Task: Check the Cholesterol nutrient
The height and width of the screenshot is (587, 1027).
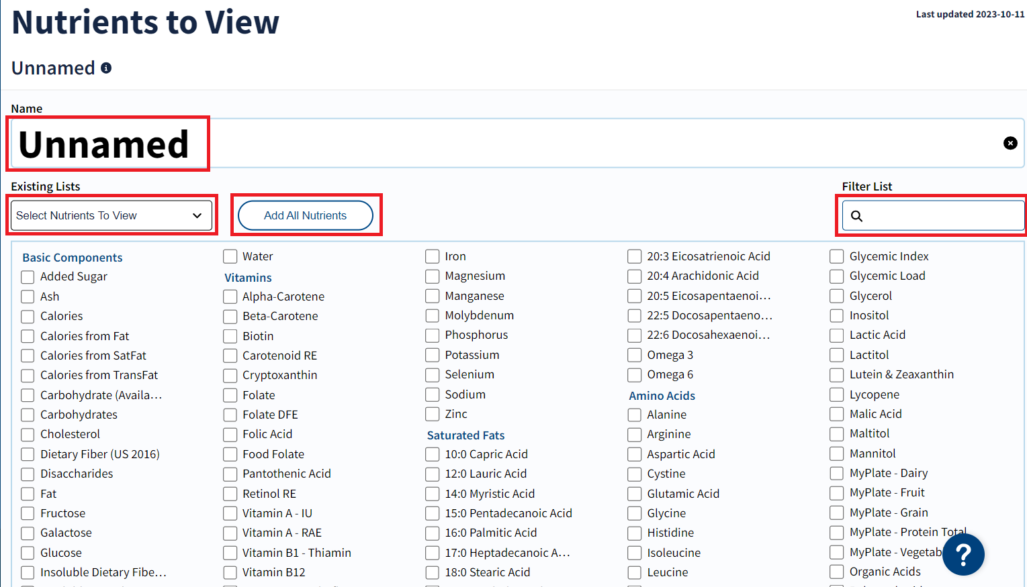Action: click(x=28, y=434)
